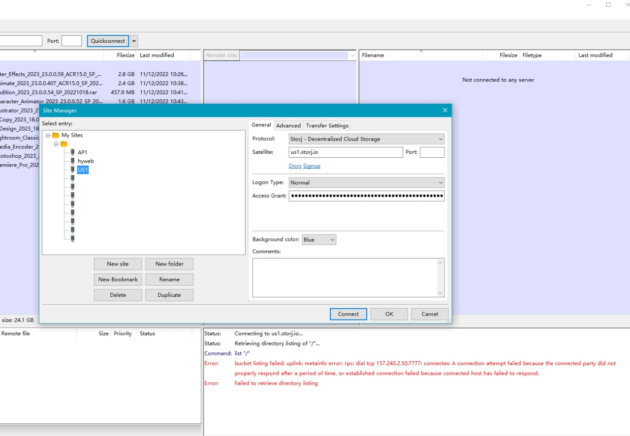Viewport: 630px width, 436px height.
Task: Switch to the General tab
Action: click(261, 125)
